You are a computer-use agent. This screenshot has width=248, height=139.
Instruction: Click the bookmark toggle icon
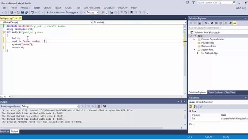(x=131, y=12)
